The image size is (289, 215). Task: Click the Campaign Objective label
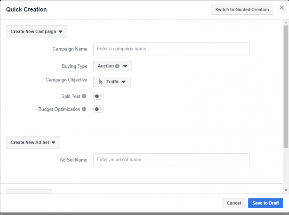(x=66, y=80)
